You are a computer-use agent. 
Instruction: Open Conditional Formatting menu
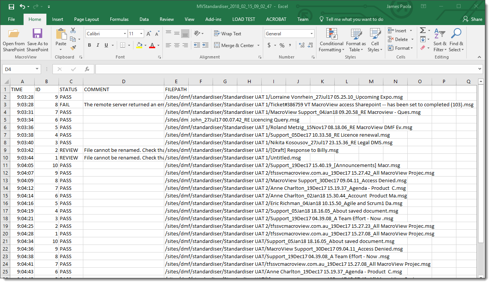click(x=331, y=40)
